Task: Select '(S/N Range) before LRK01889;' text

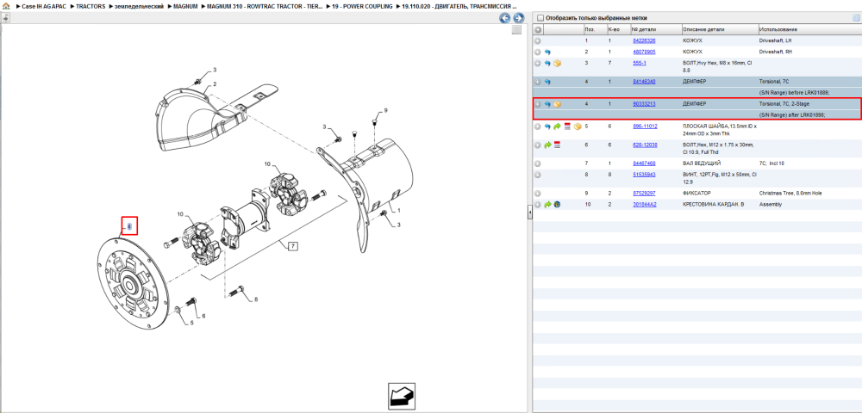Action: click(x=794, y=92)
